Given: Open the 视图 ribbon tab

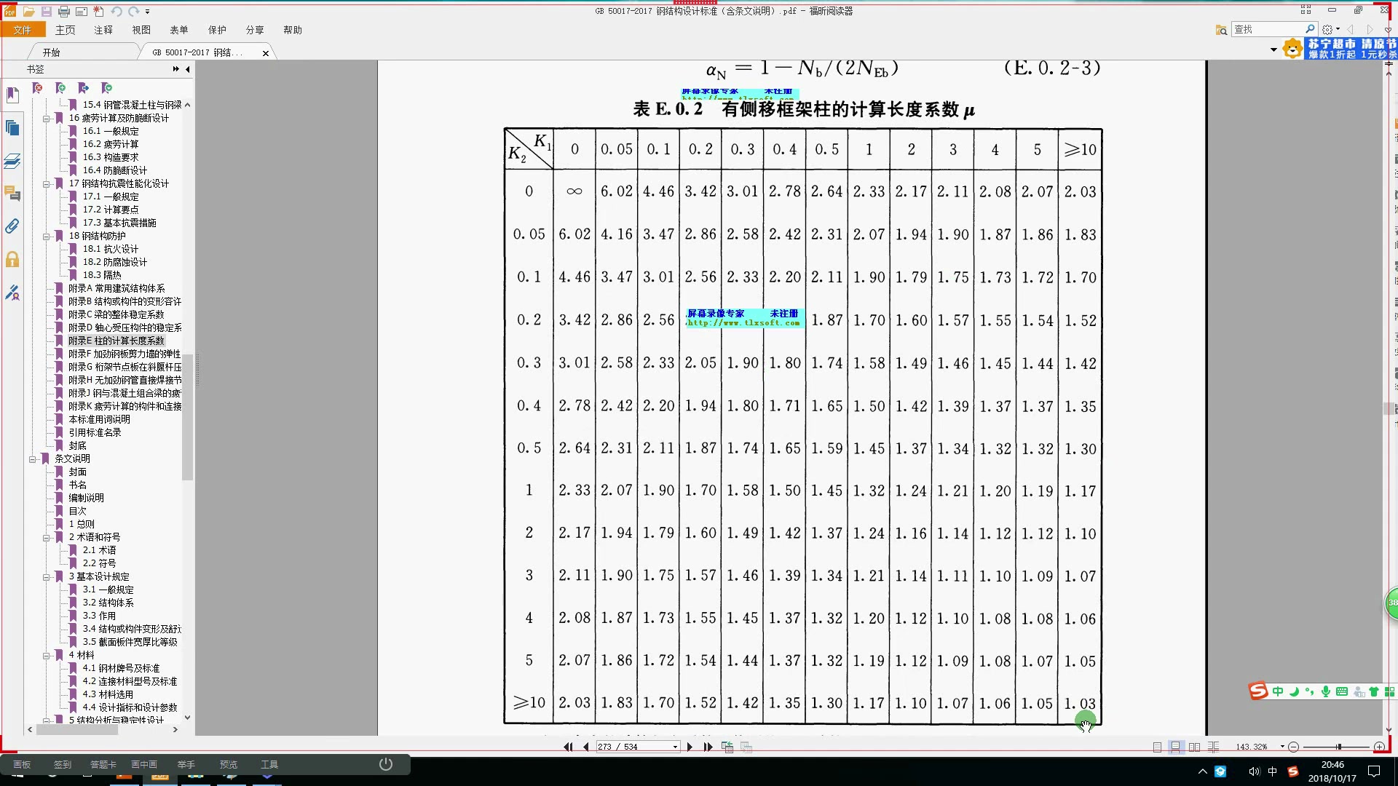Looking at the screenshot, I should 141,30.
